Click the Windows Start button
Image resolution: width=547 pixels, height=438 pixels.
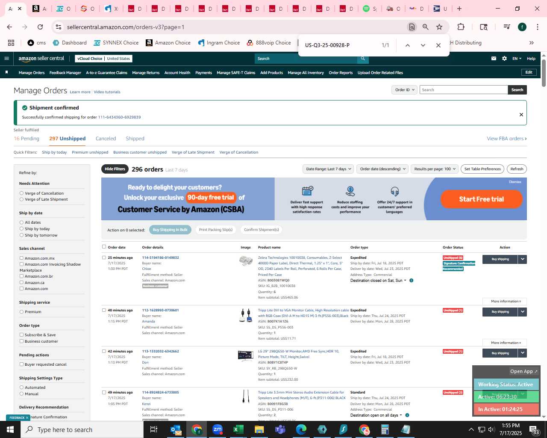pyautogui.click(x=10, y=429)
